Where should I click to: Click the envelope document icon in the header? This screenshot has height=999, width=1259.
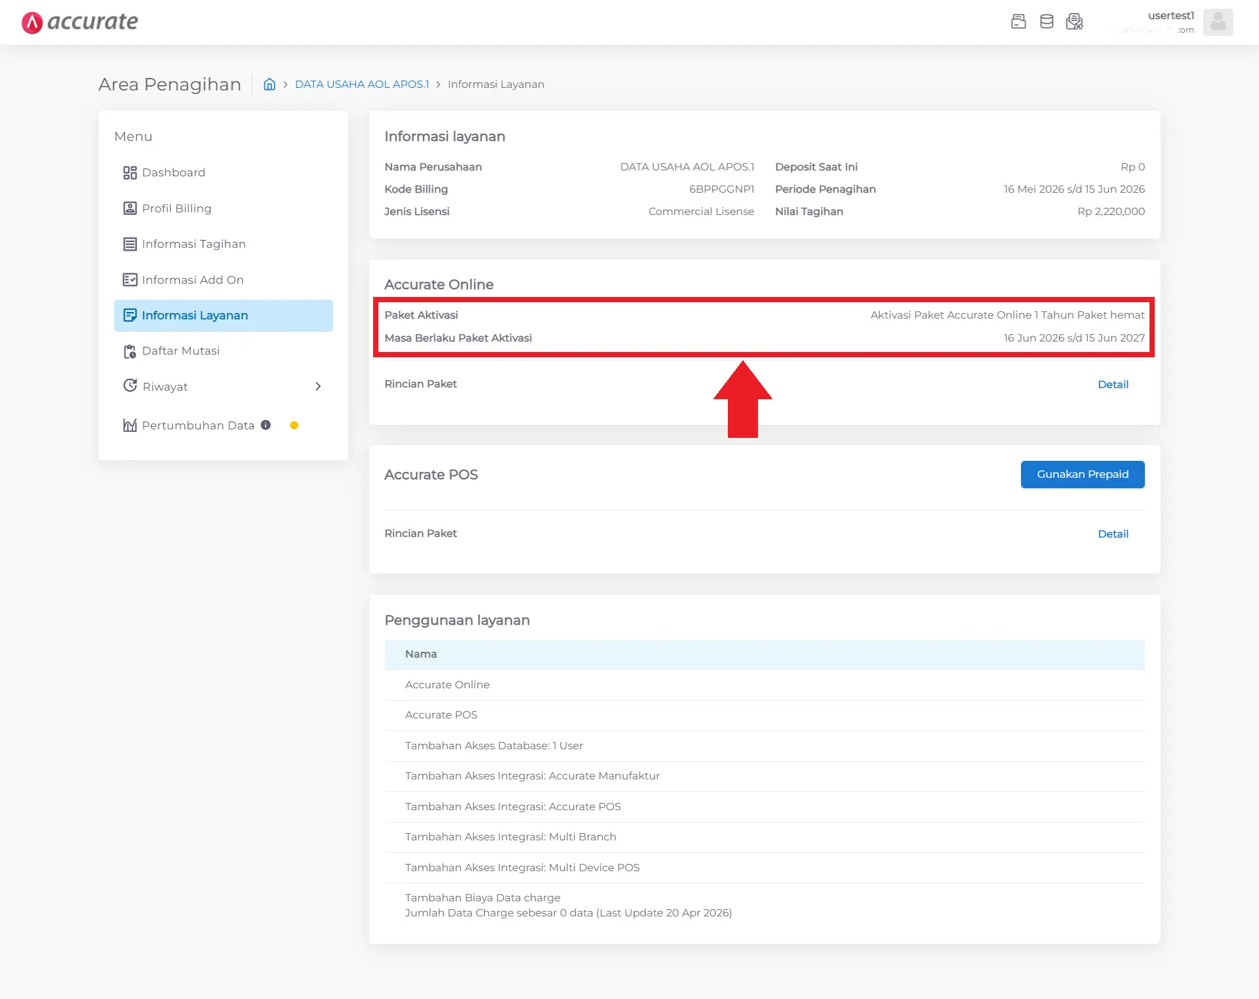point(1075,22)
